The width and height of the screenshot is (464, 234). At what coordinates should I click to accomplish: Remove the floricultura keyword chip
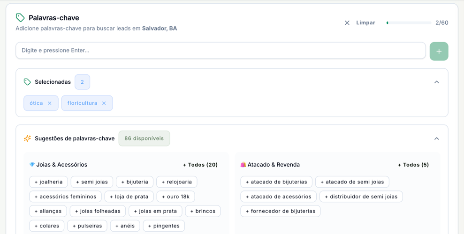click(104, 103)
